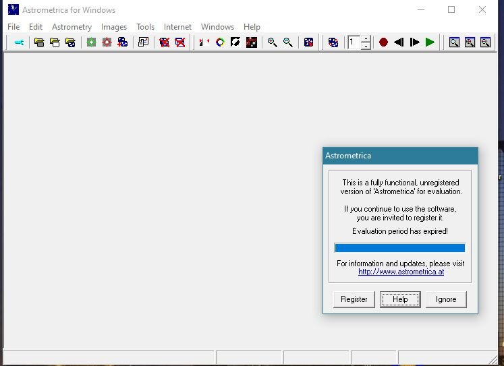Maximize the Astrometrica for Windows window
This screenshot has width=504, height=366.
click(x=451, y=9)
